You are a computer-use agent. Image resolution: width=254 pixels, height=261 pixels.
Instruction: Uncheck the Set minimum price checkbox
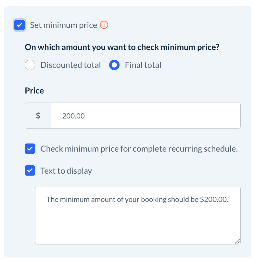[20, 25]
